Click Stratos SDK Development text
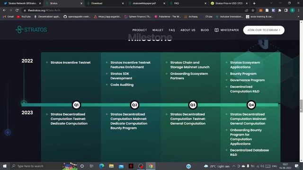303x170 pixels. (x=121, y=76)
